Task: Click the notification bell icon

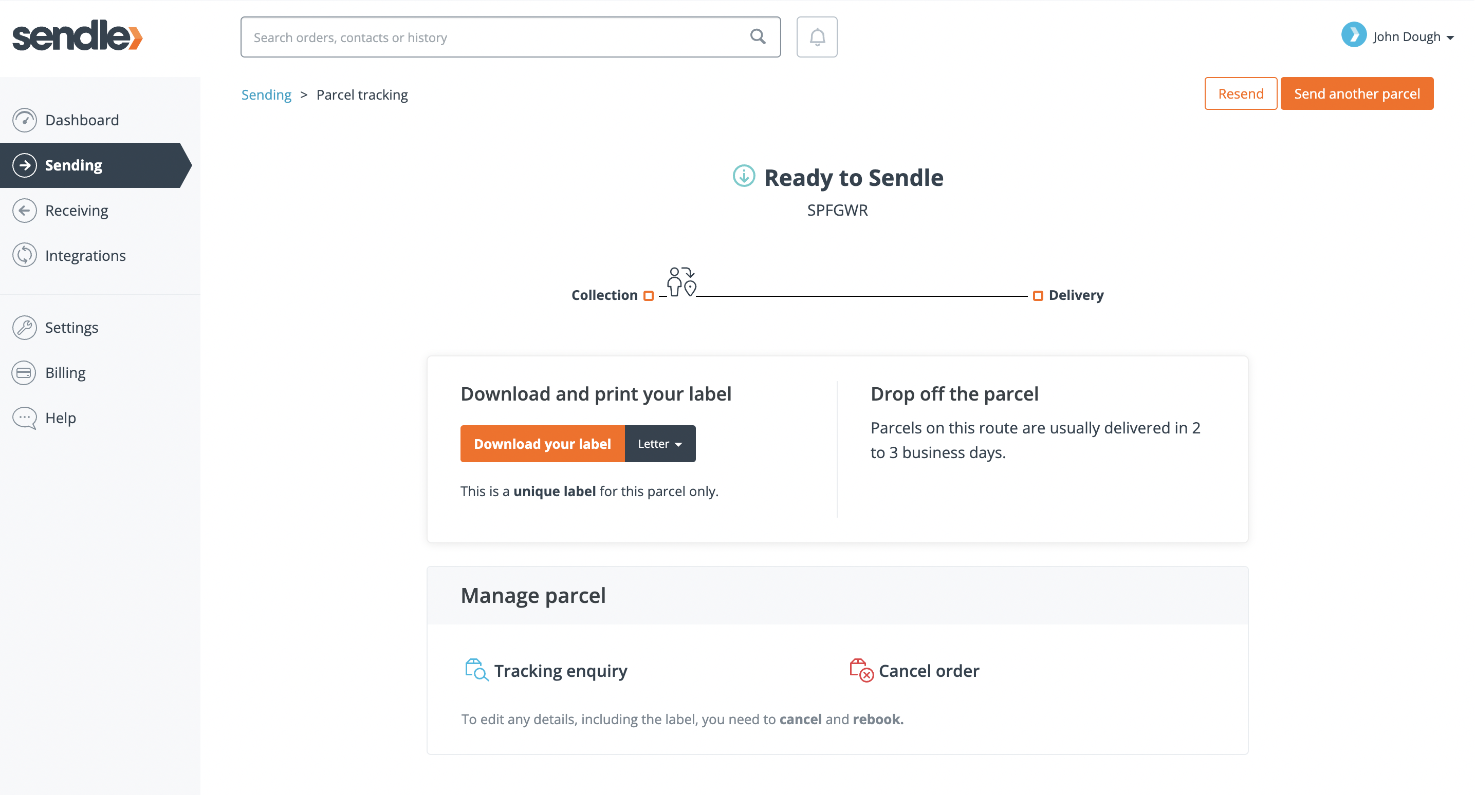Action: pyautogui.click(x=817, y=37)
